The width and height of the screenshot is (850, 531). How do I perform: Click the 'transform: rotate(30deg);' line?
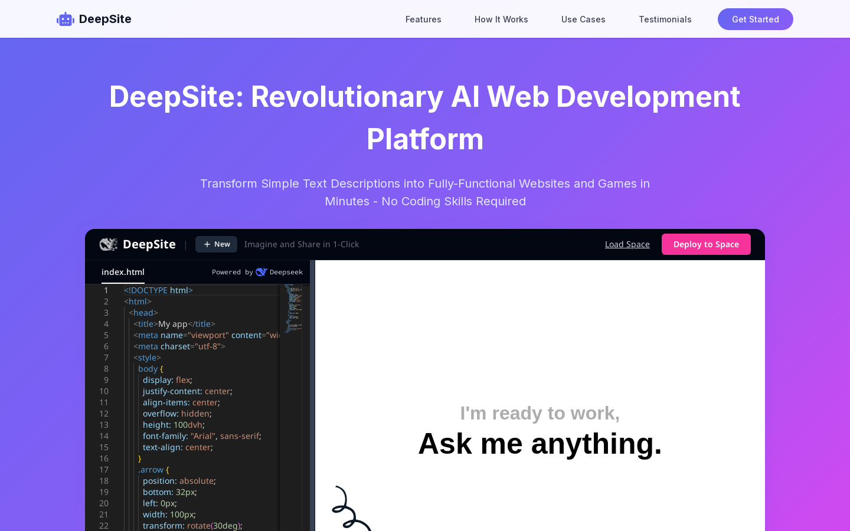192,526
